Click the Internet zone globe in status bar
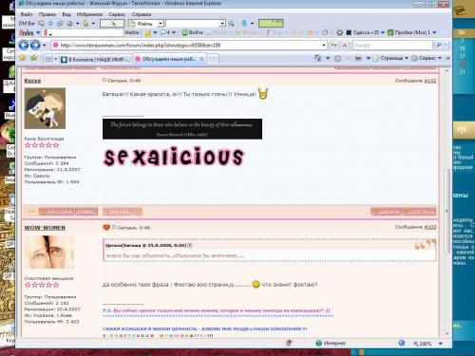 pos(319,343)
